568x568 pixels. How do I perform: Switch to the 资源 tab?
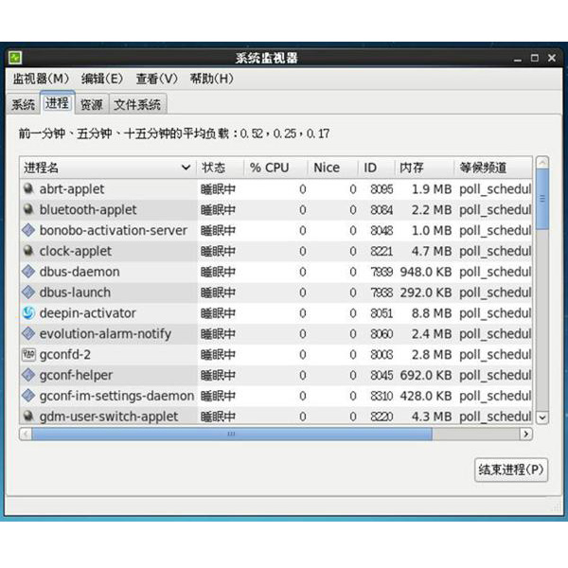pyautogui.click(x=92, y=104)
